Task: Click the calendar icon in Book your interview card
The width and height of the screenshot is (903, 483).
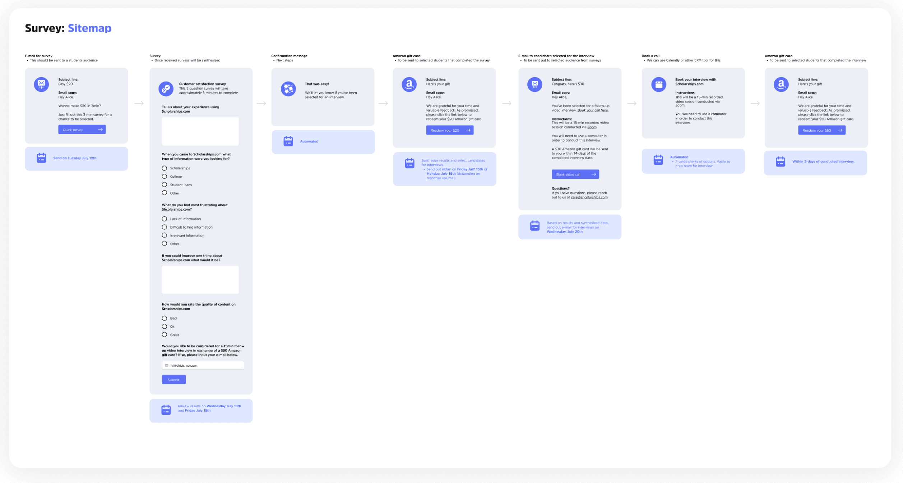Action: click(658, 85)
